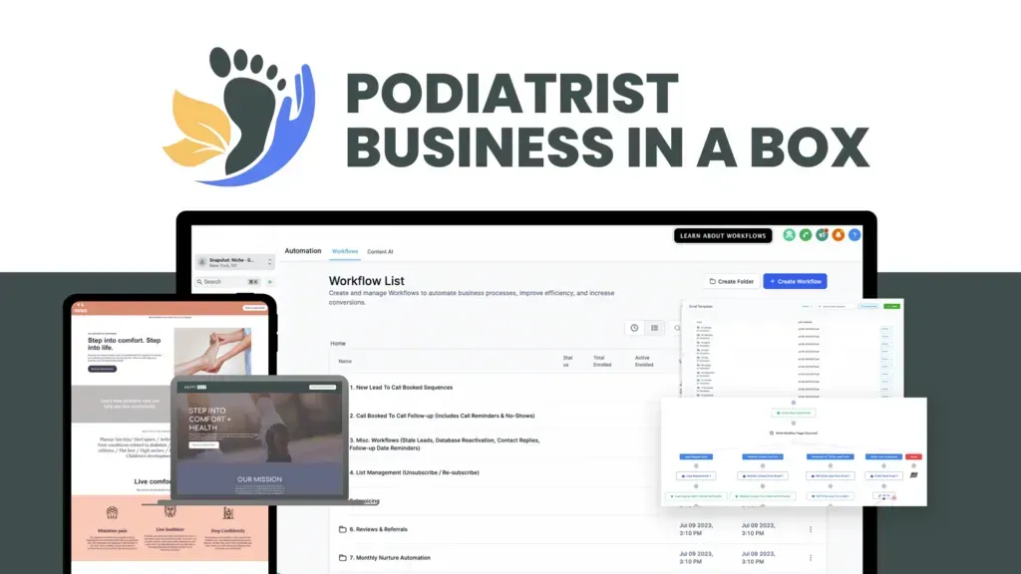Open the Content AI tab

380,252
